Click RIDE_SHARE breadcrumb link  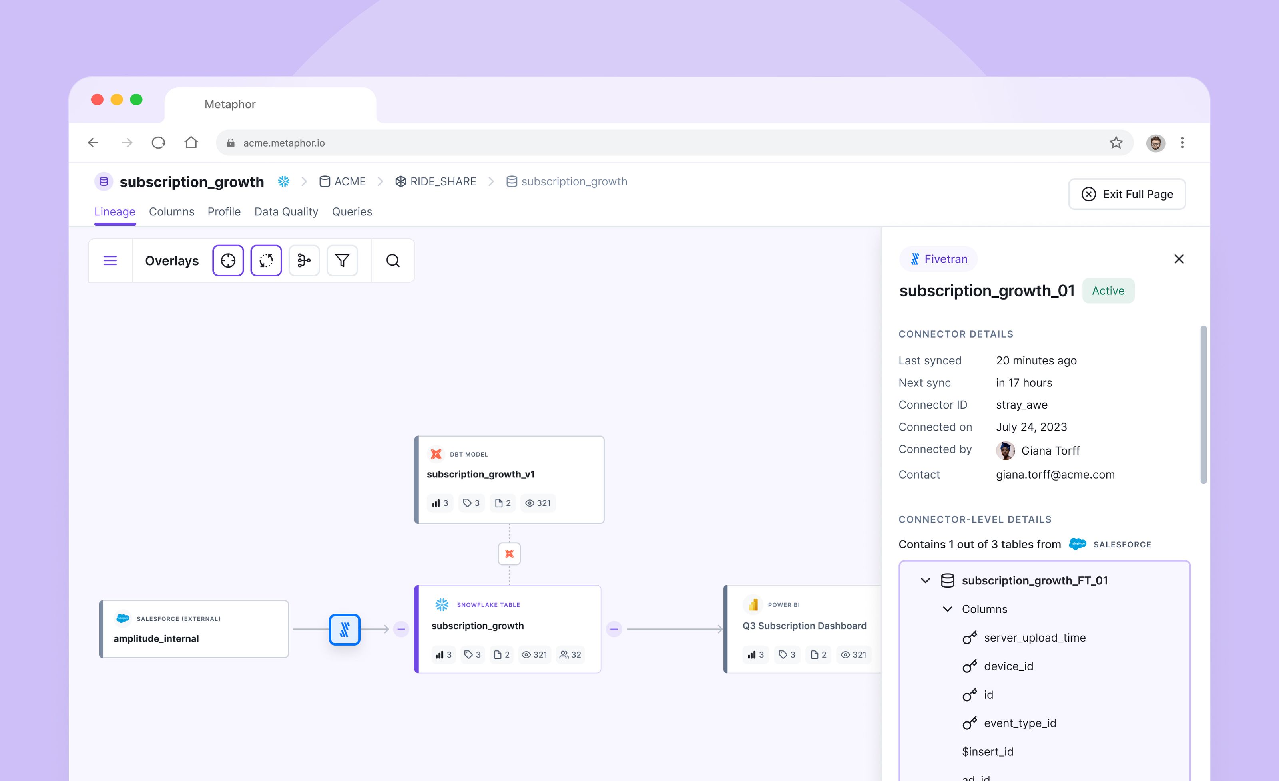[x=443, y=182]
